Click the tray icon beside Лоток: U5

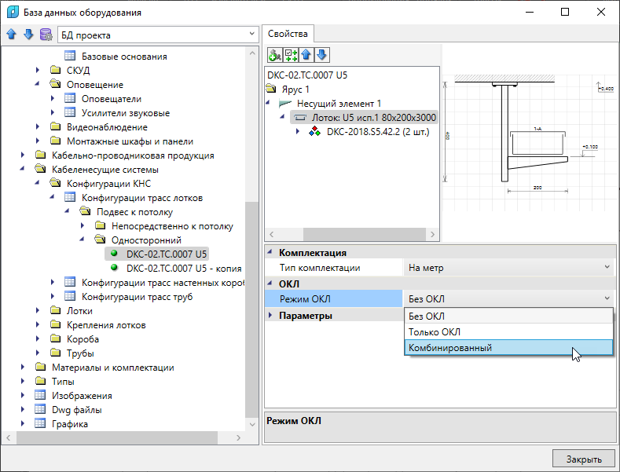click(301, 117)
